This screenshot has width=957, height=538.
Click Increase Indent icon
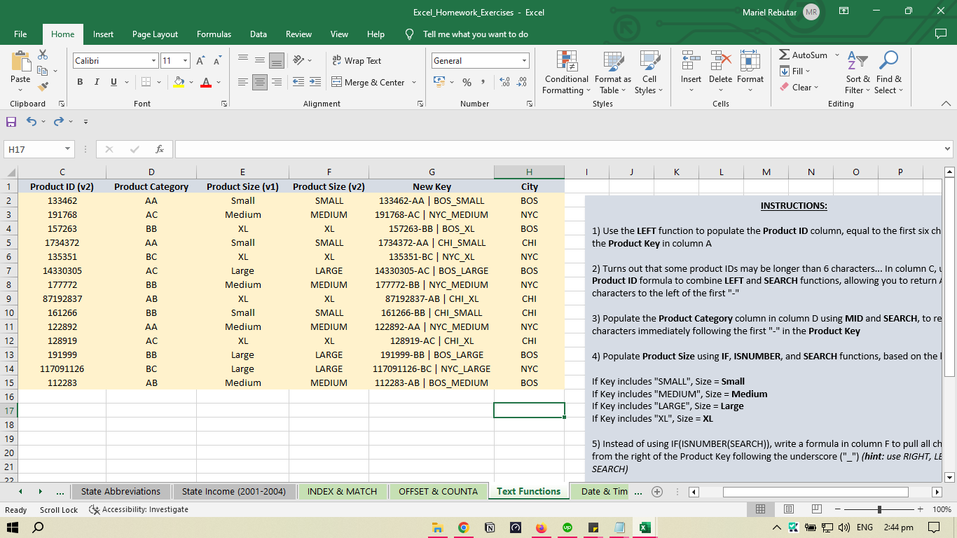click(315, 82)
